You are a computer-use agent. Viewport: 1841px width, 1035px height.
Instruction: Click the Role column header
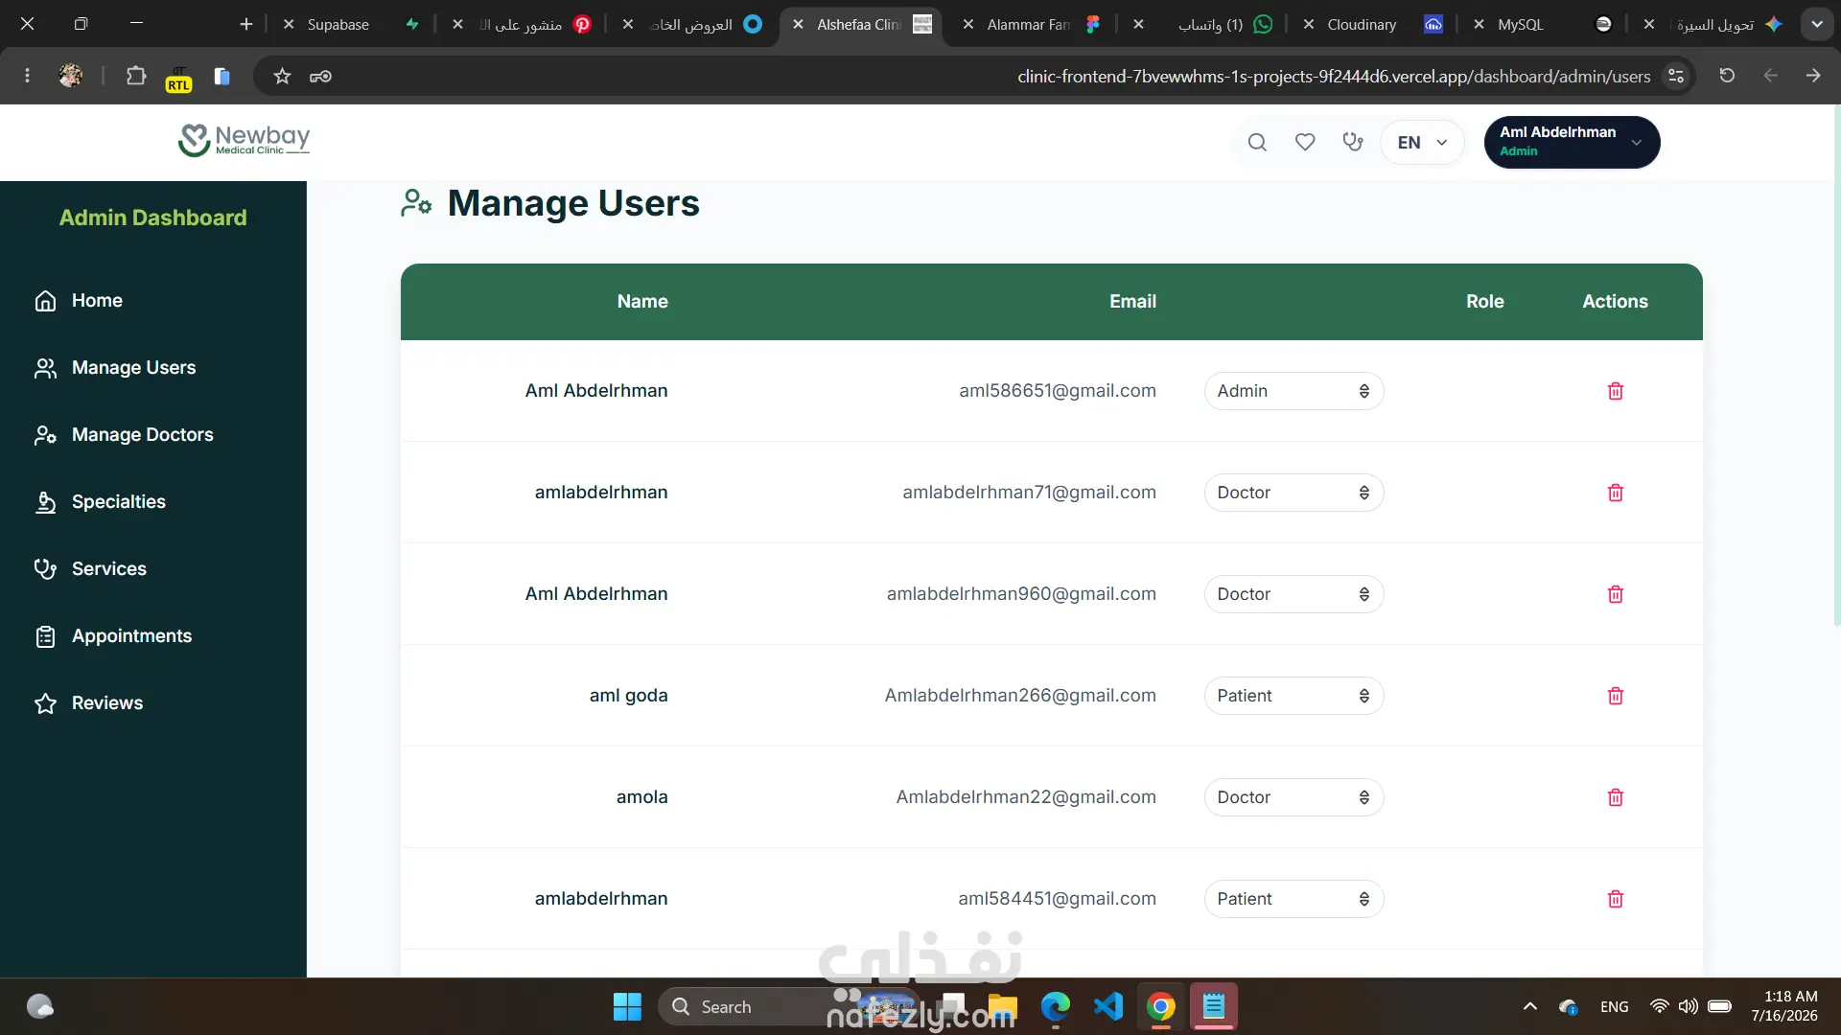[1484, 302]
